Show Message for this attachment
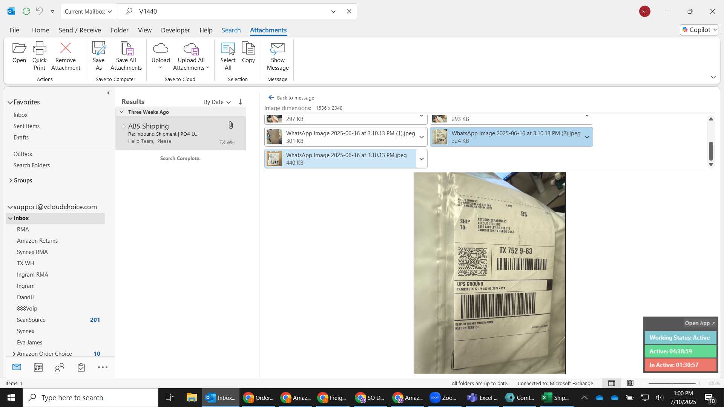Image resolution: width=724 pixels, height=407 pixels. tap(278, 56)
